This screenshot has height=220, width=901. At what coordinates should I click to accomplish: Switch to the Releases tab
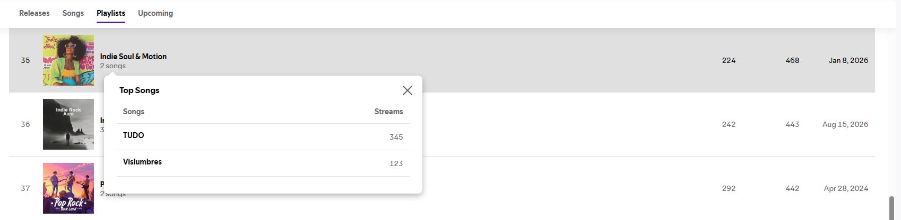pyautogui.click(x=34, y=13)
